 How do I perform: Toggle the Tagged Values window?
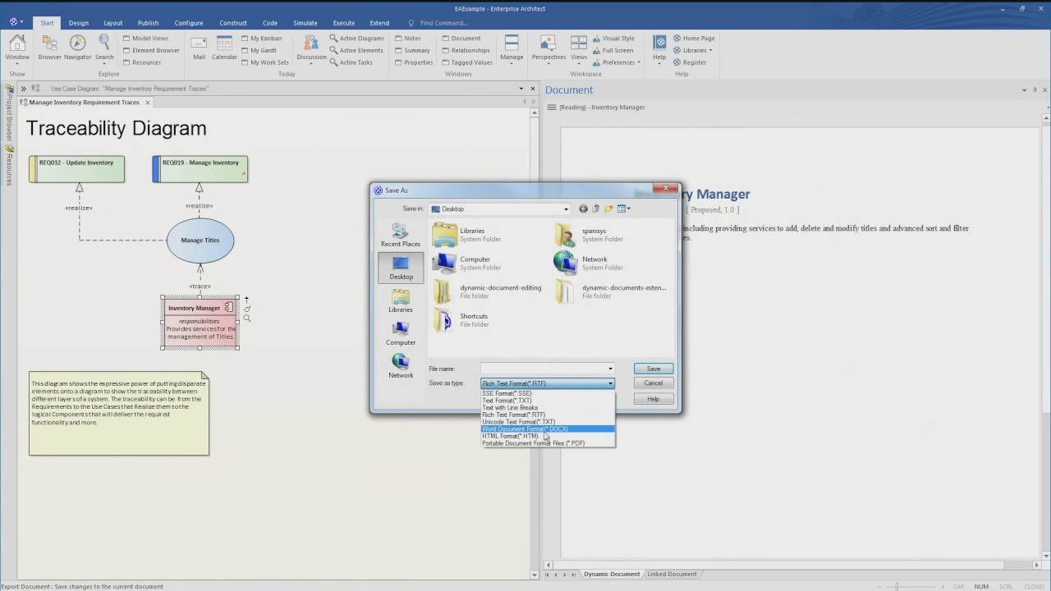(x=466, y=62)
